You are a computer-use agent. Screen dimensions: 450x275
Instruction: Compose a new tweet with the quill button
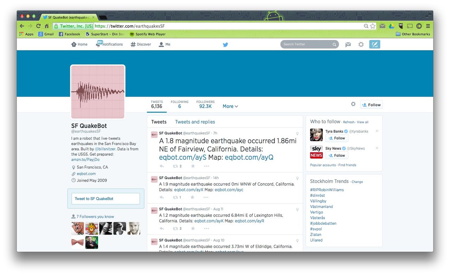click(375, 44)
